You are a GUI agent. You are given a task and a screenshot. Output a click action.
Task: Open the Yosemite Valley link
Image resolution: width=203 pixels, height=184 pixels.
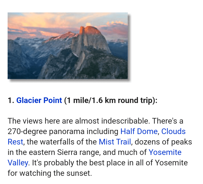pos(165,152)
